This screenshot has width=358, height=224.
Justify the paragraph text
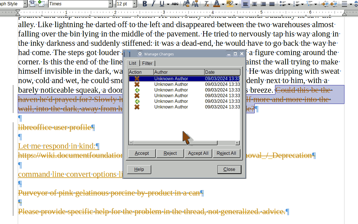tap(272, 4)
